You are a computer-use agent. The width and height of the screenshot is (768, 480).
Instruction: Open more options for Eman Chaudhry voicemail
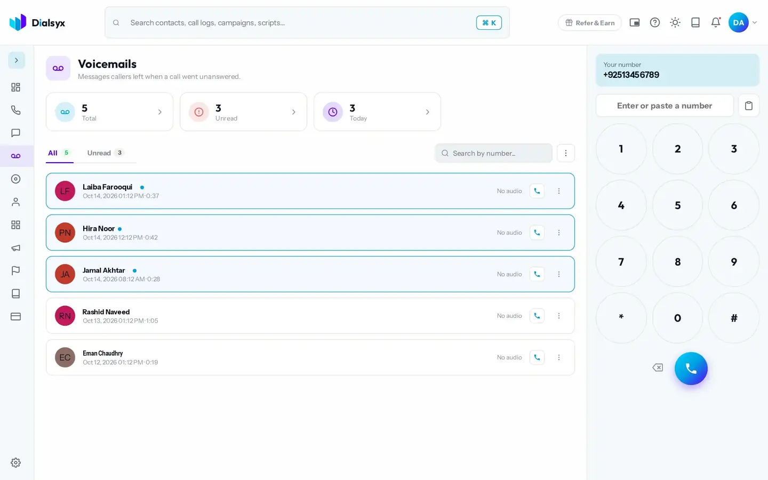coord(559,357)
